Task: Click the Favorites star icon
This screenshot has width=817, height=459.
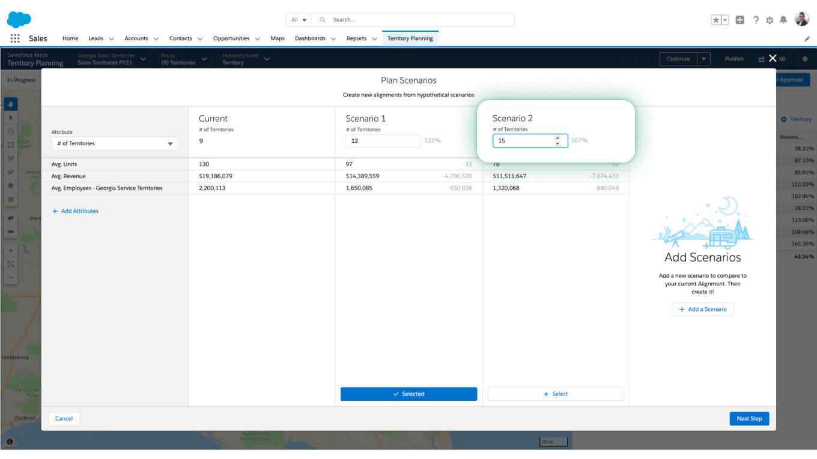Action: (x=716, y=20)
